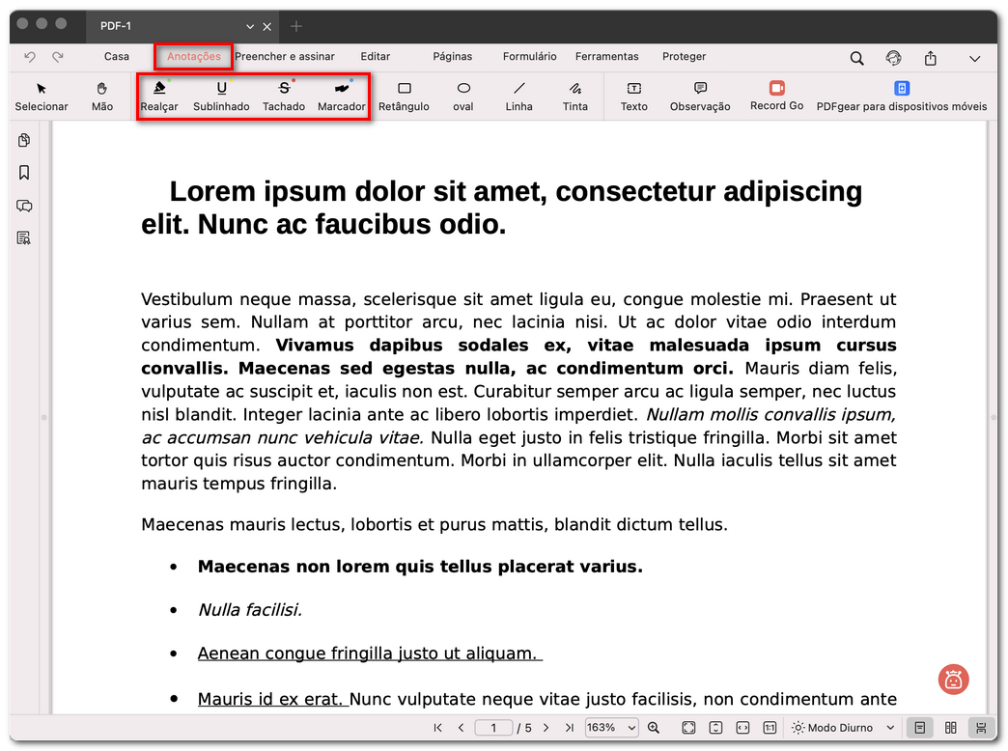Click the page number input field
This screenshot has height=751, width=1008.
click(x=493, y=728)
